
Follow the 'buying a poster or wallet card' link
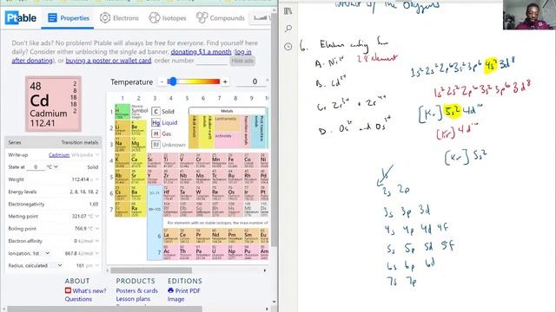tap(109, 61)
